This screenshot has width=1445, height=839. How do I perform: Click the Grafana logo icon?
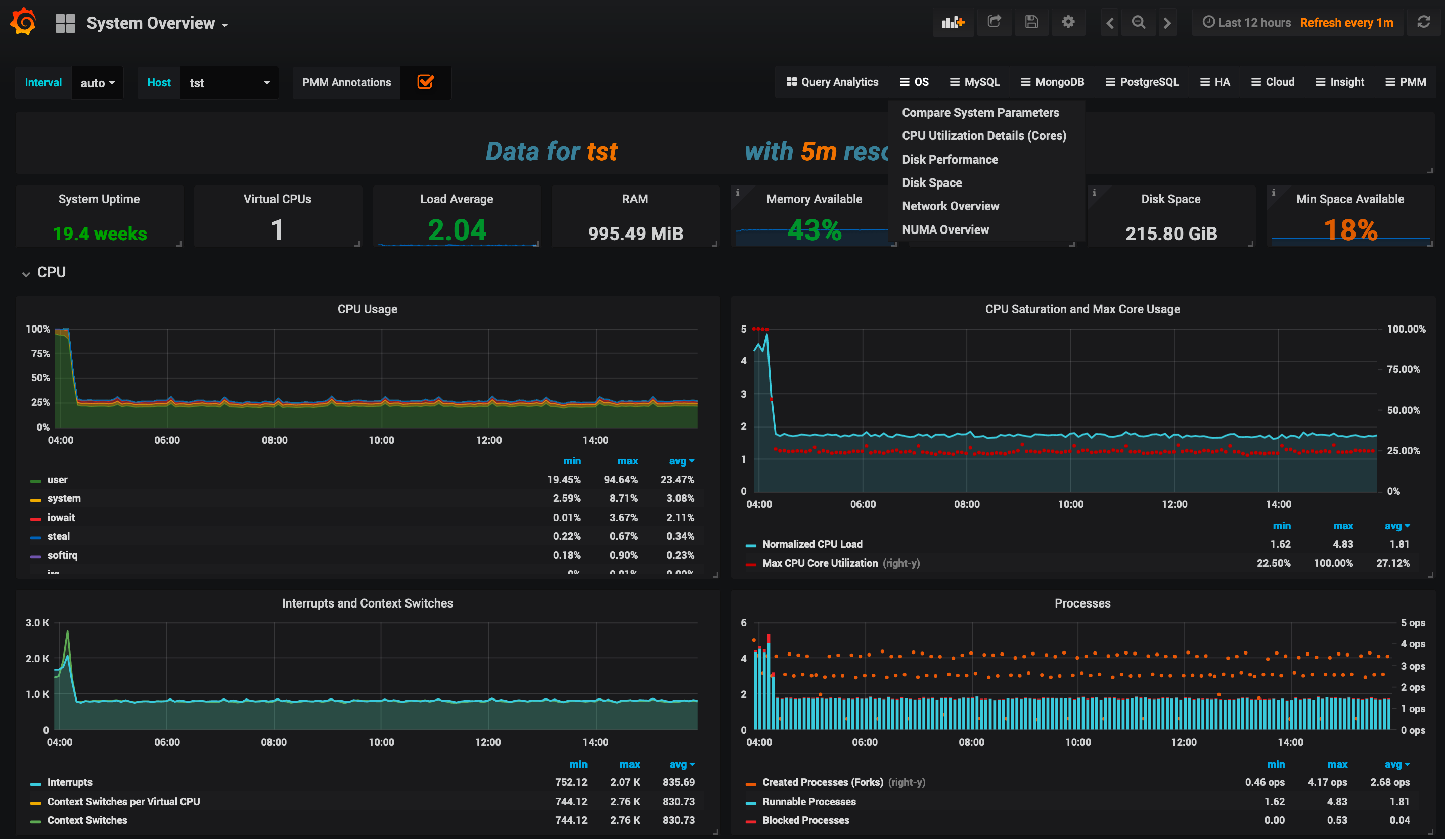tap(23, 22)
